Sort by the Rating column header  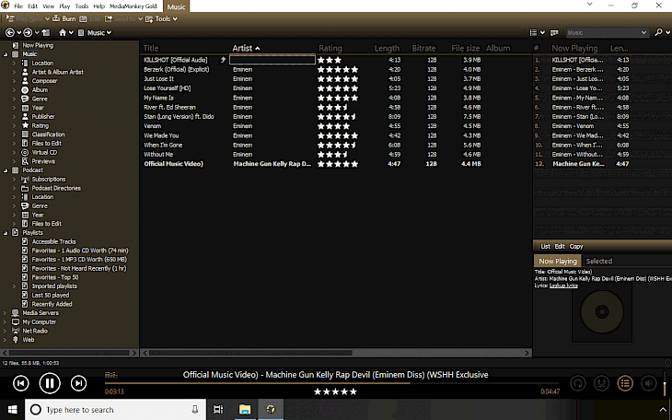click(330, 48)
